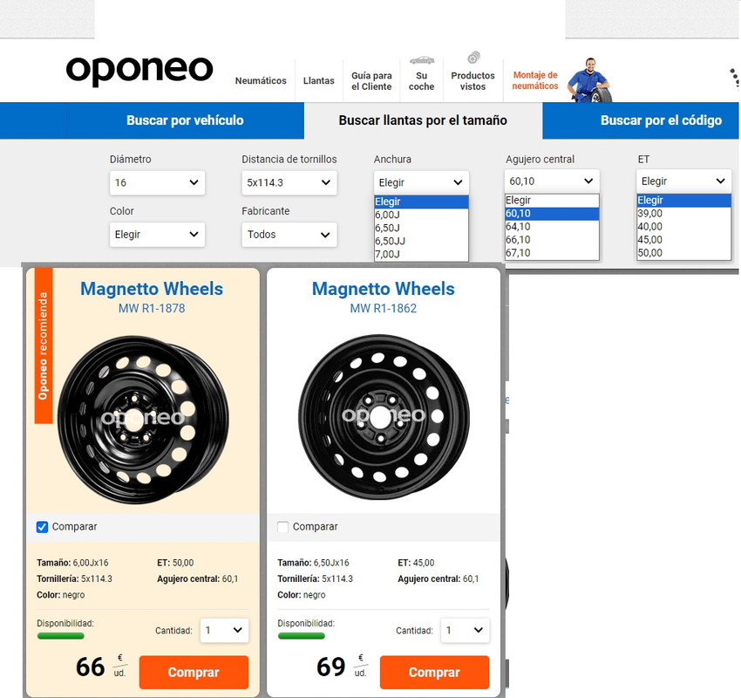Select 67,10 in Agujero central list

click(552, 253)
